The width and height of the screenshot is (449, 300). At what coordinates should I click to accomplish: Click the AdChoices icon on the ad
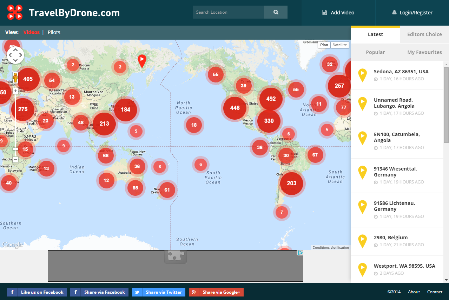[x=300, y=253]
